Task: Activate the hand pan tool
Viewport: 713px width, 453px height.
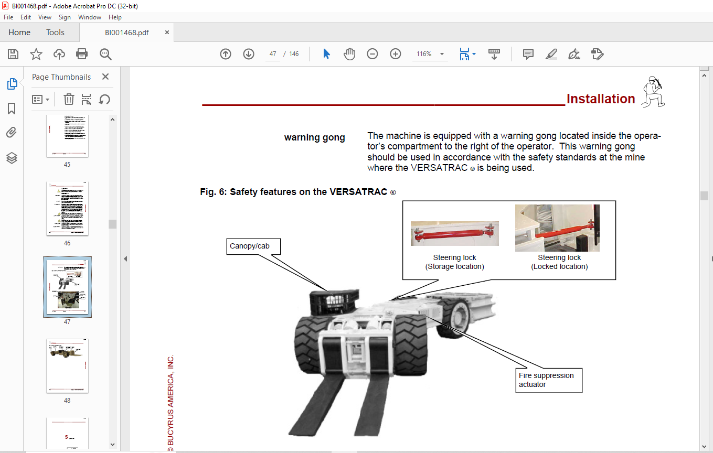Action: [349, 54]
